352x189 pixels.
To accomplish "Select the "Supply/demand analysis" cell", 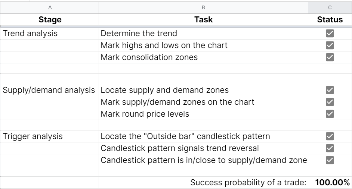I will point(50,90).
